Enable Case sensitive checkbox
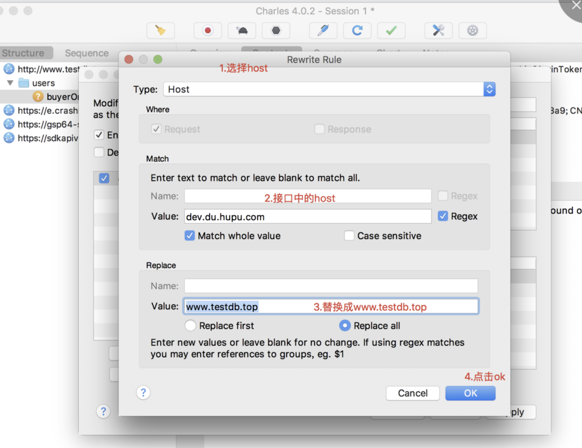 pos(349,236)
